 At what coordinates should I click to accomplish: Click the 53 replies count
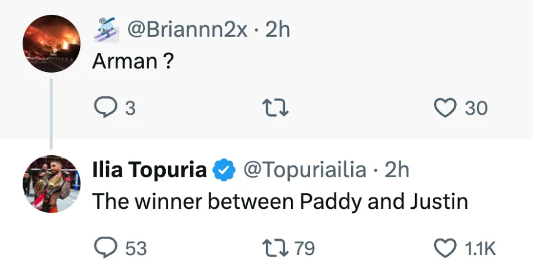(136, 247)
